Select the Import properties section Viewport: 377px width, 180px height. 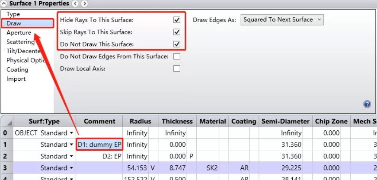(16, 79)
